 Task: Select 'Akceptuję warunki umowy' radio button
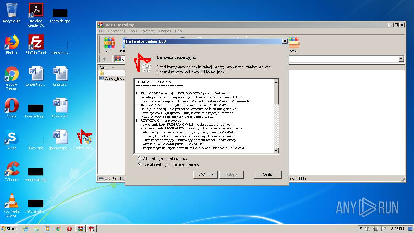[140, 159]
